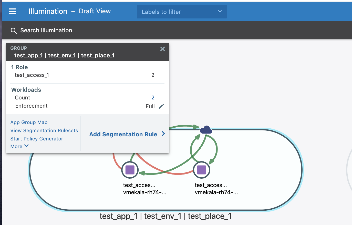Launch Start Policy Generator
The height and width of the screenshot is (225, 352).
[x=37, y=139]
